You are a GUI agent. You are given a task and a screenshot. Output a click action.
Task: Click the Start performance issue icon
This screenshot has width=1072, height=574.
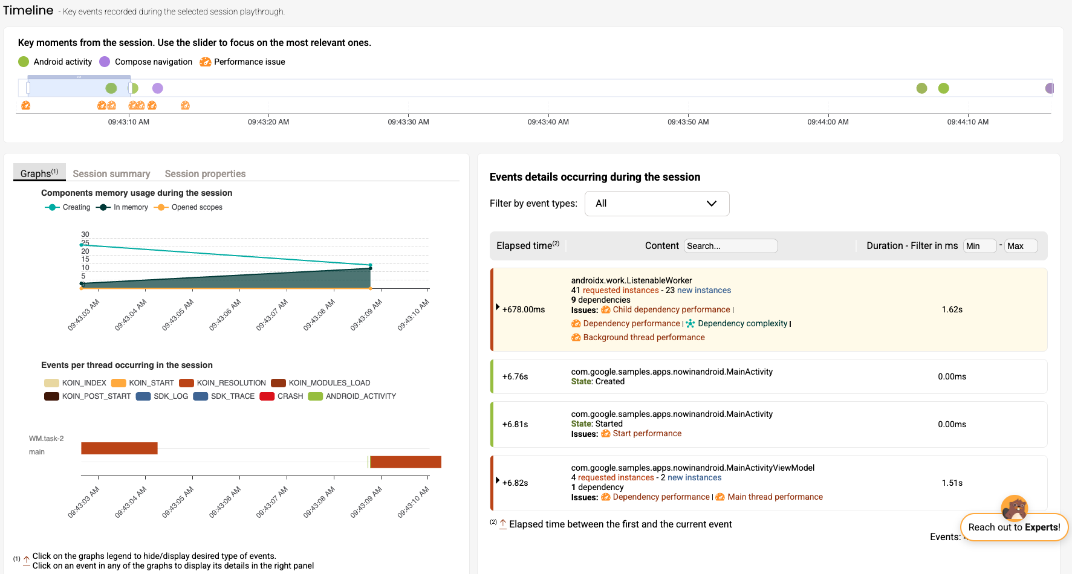point(605,434)
